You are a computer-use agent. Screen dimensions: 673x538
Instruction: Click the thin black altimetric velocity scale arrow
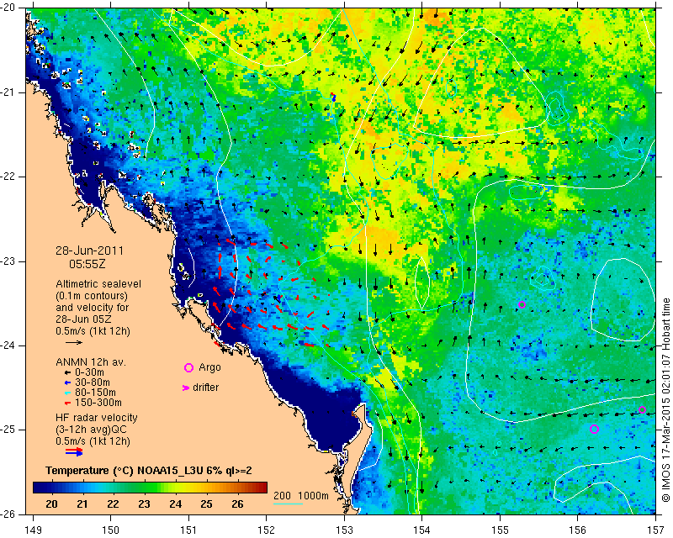click(x=74, y=342)
